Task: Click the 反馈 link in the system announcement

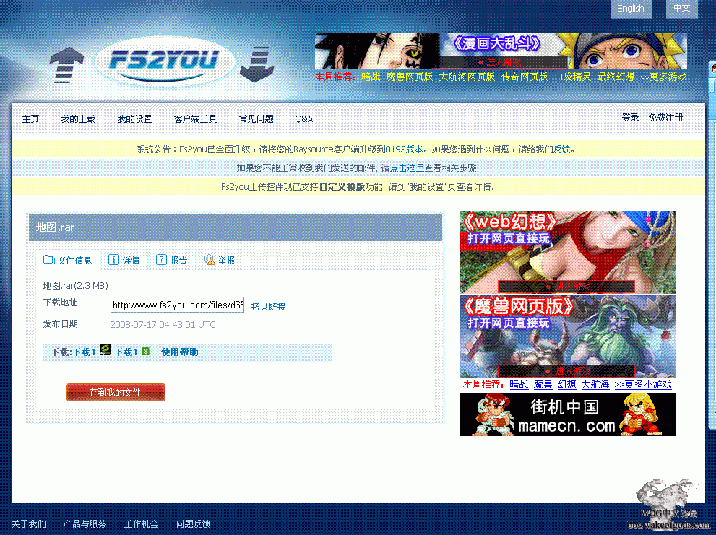Action: tap(561, 149)
